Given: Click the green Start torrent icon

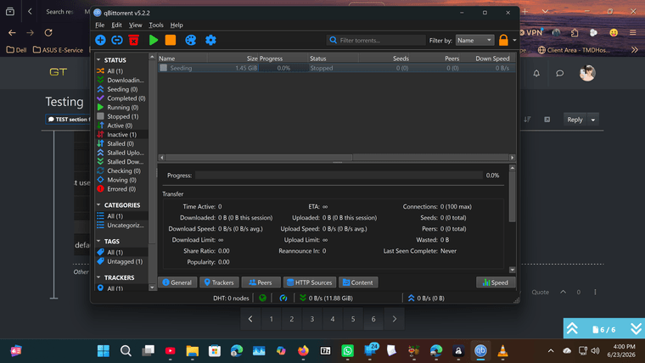Looking at the screenshot, I should coord(154,40).
